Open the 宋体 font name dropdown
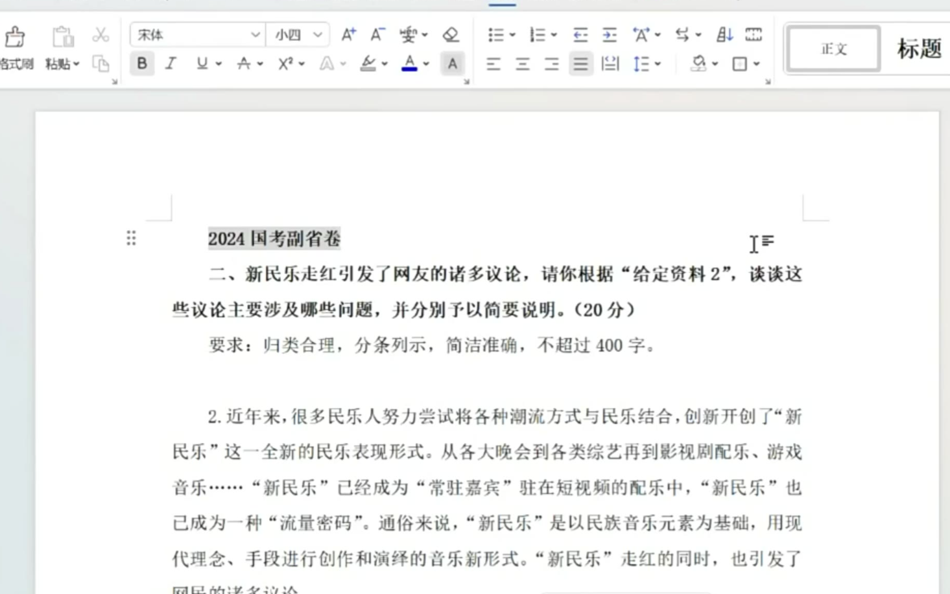Screen dimensions: 950x594 click(255, 35)
